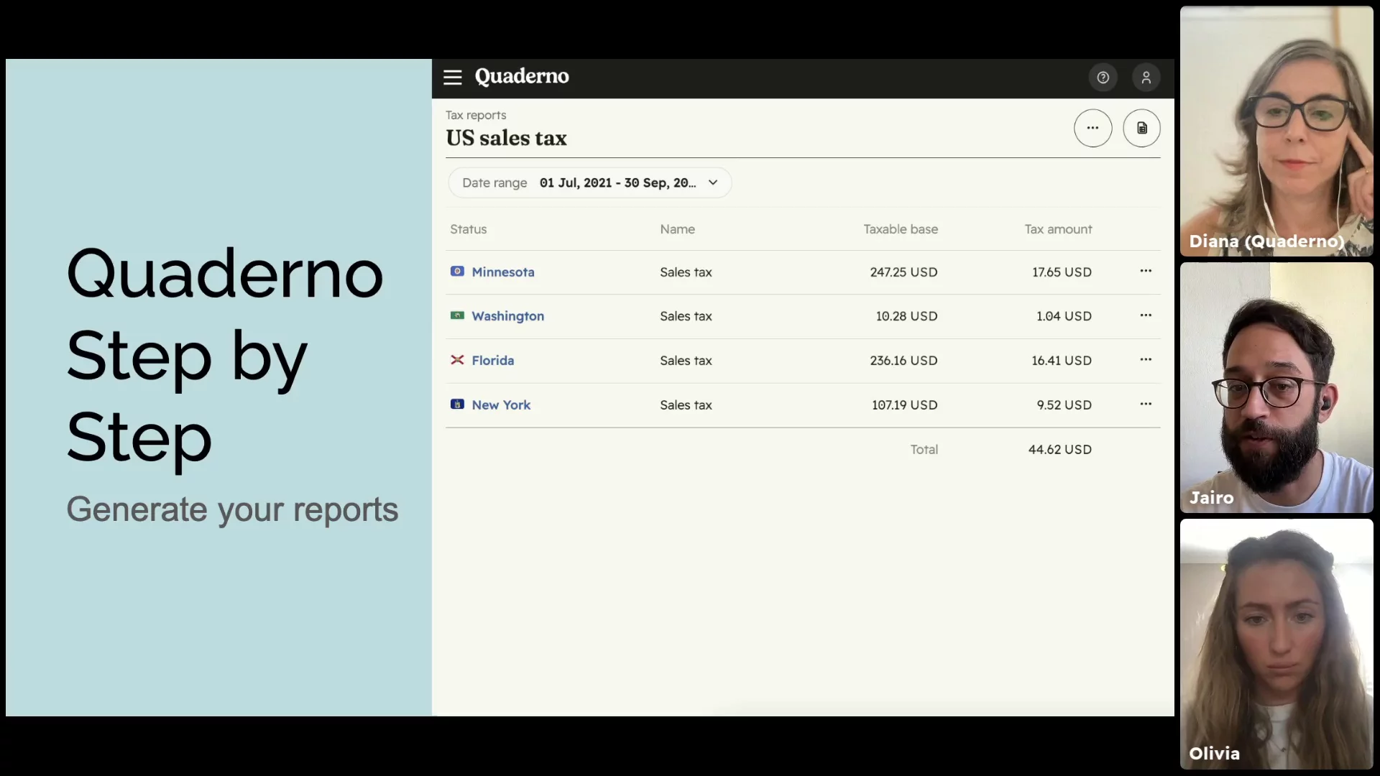
Task: Open the more options button beside US sales tax
Action: pos(1092,128)
